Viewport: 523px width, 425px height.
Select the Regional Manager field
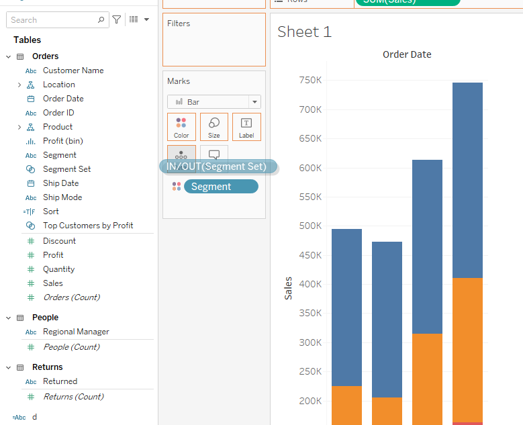[76, 332]
